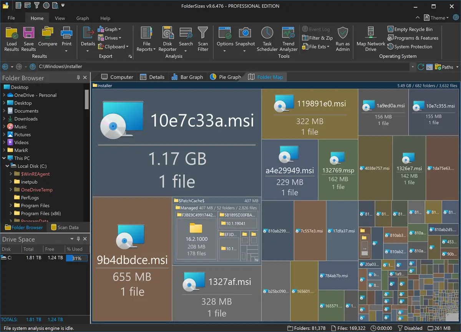Screen dimensions: 461x332
Task: Click the address path input field
Action: [x=223, y=67]
